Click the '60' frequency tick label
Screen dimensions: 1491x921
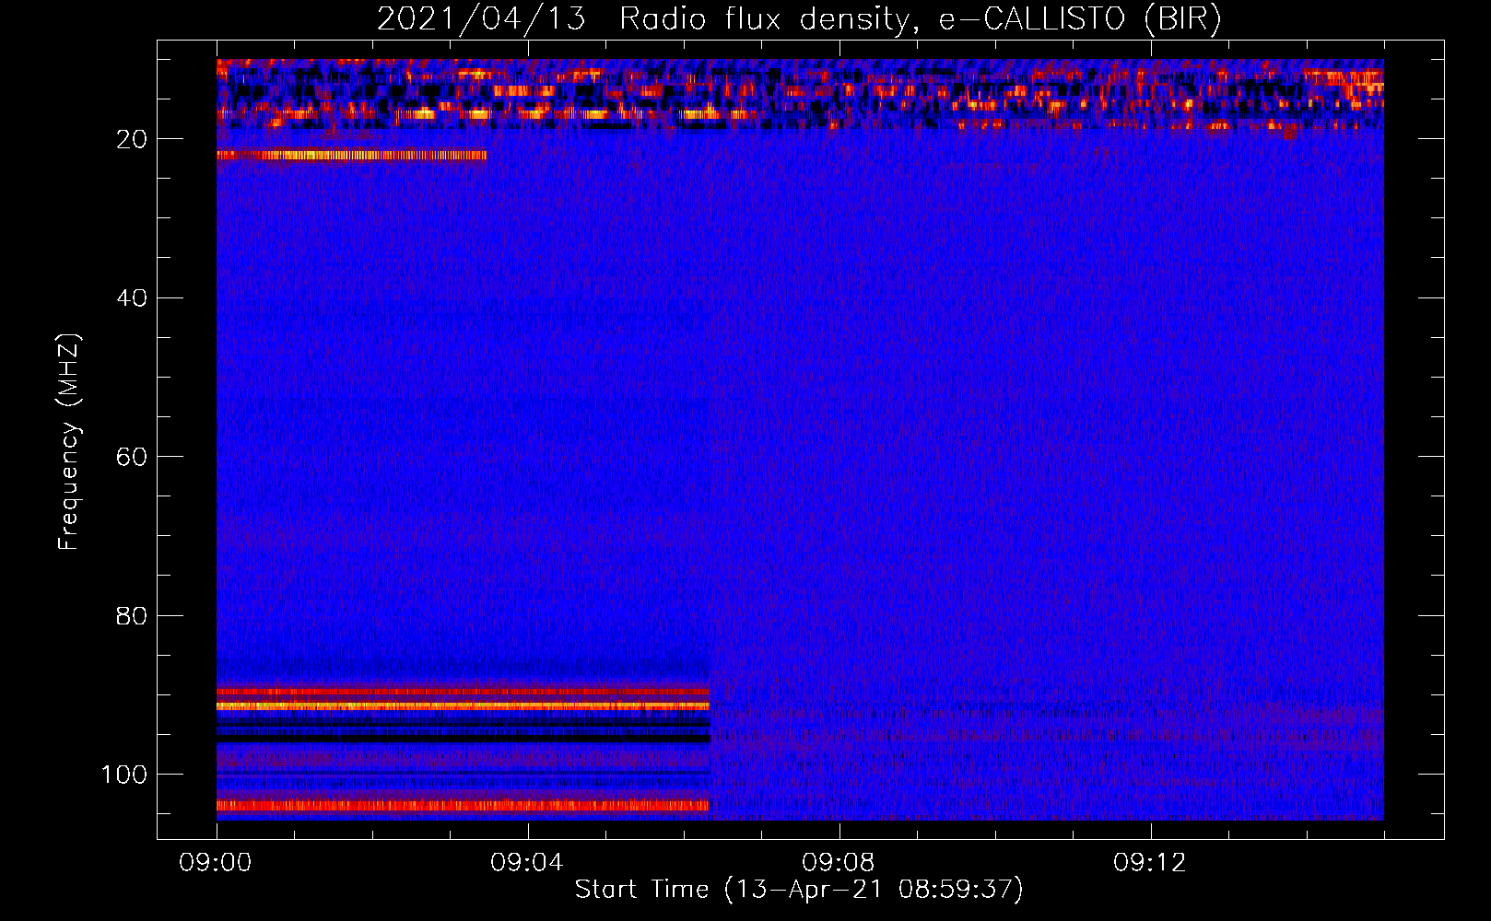(x=132, y=457)
